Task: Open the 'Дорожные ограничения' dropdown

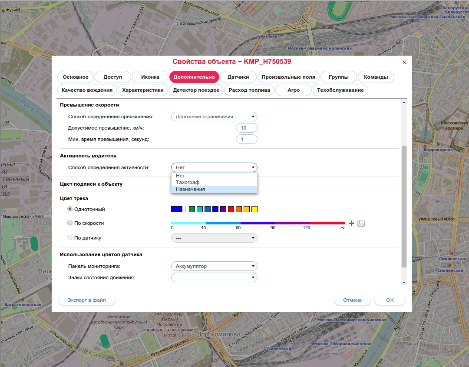Action: click(x=214, y=117)
